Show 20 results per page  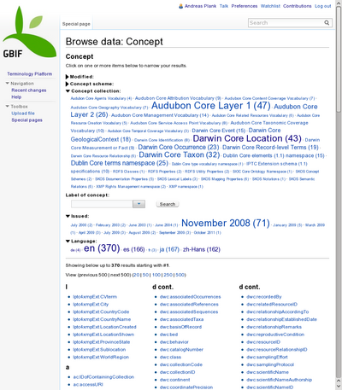click(137, 275)
